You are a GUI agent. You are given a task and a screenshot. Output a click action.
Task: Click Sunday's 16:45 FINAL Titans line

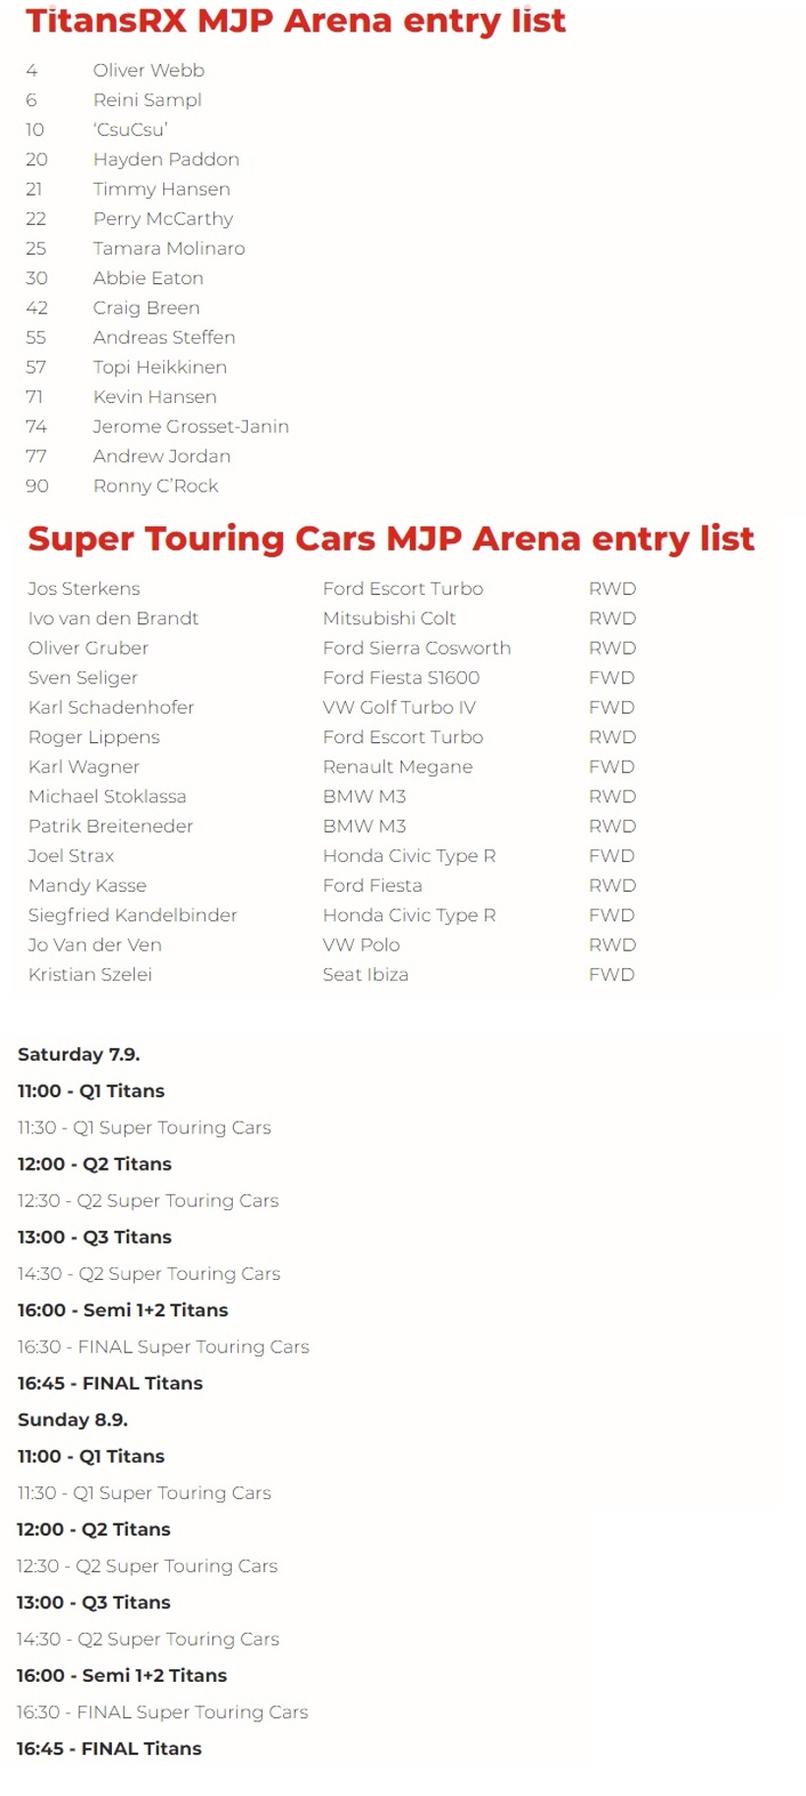[x=109, y=1749]
